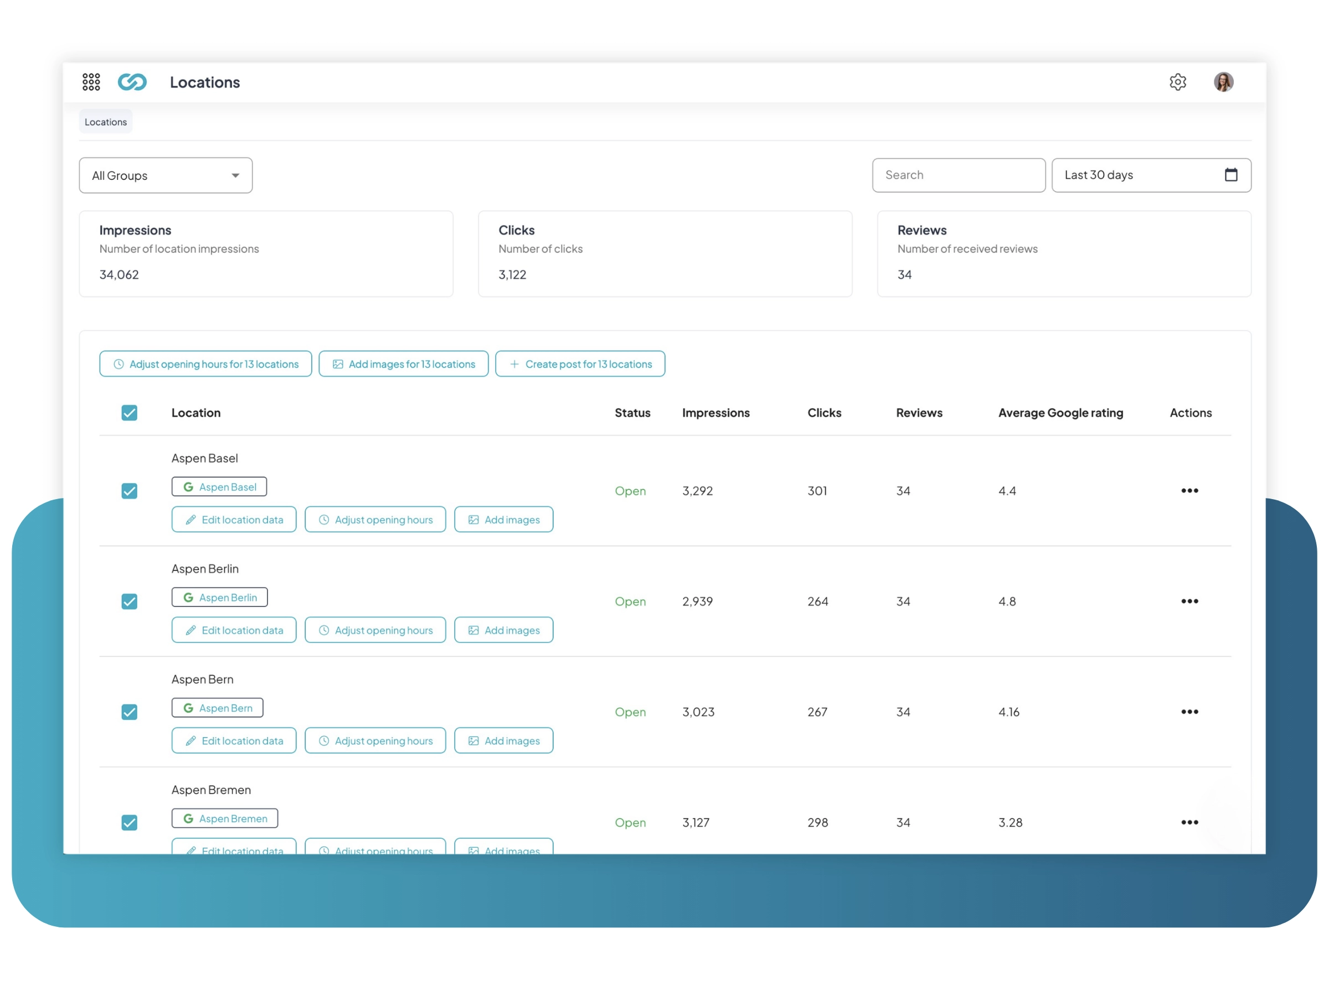Click the user profile avatar
The height and width of the screenshot is (996, 1329).
(x=1223, y=82)
